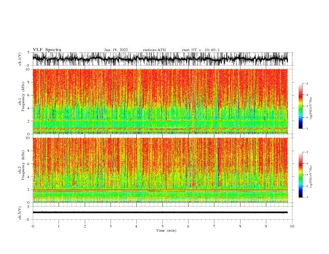
Task: Click the log(PSD) label beside ch.1 colorbar
Action: tap(311, 108)
